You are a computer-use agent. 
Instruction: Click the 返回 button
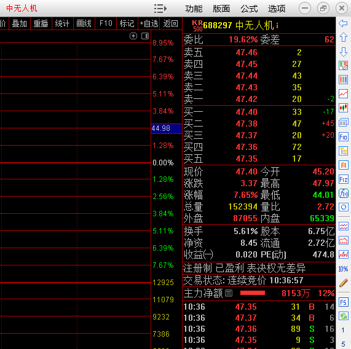[x=170, y=23]
